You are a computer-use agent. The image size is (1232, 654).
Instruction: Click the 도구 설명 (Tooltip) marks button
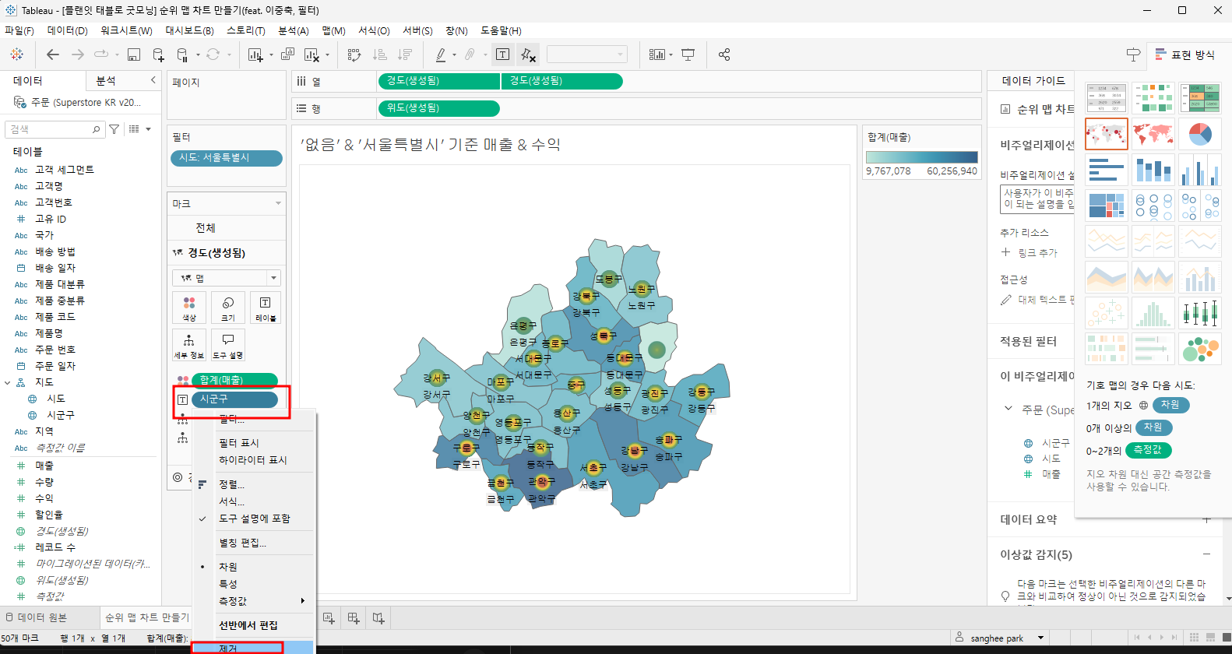pos(228,345)
